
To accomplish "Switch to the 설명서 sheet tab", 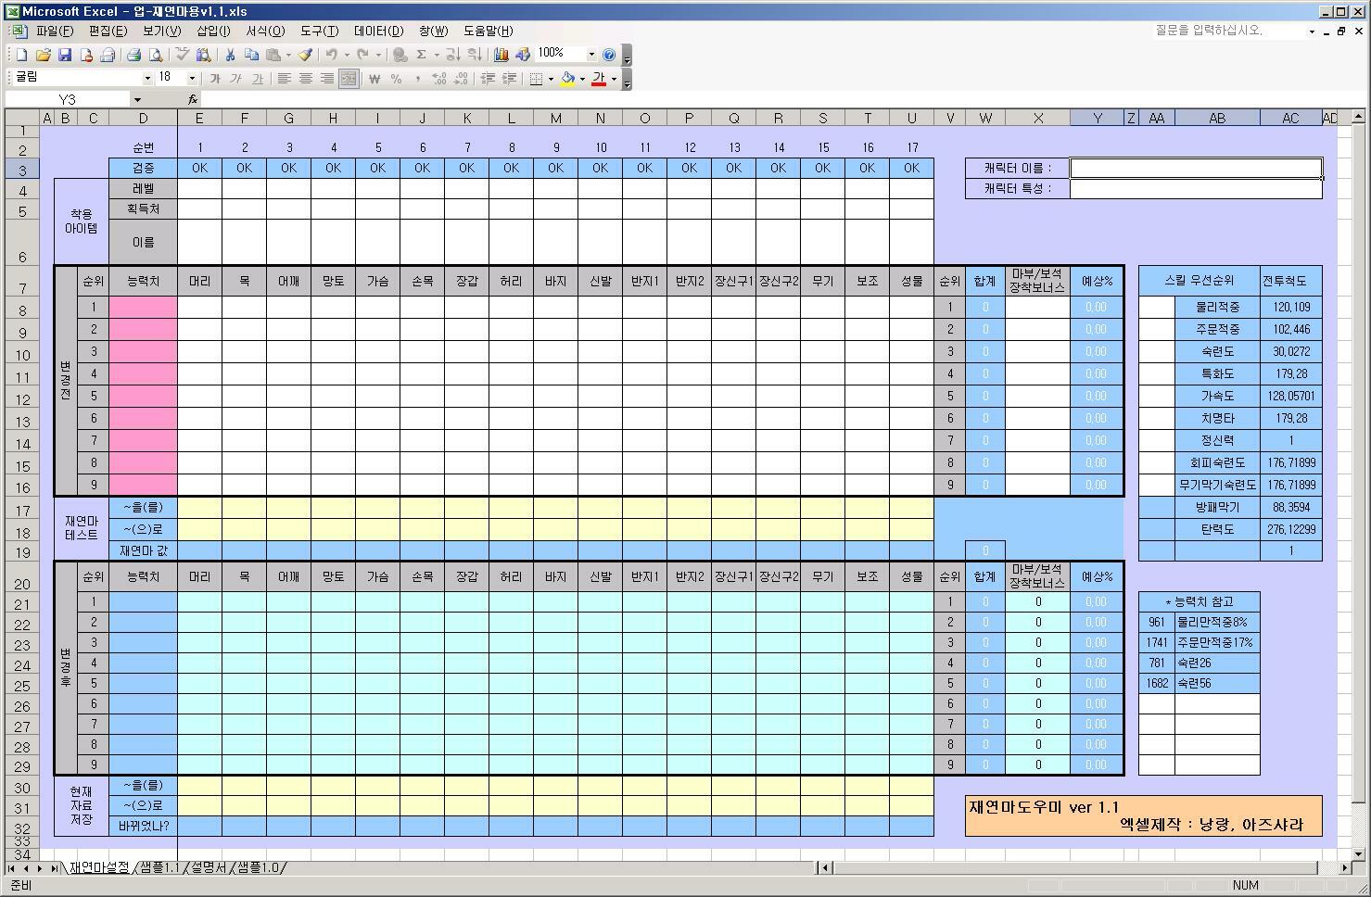I will pyautogui.click(x=208, y=868).
